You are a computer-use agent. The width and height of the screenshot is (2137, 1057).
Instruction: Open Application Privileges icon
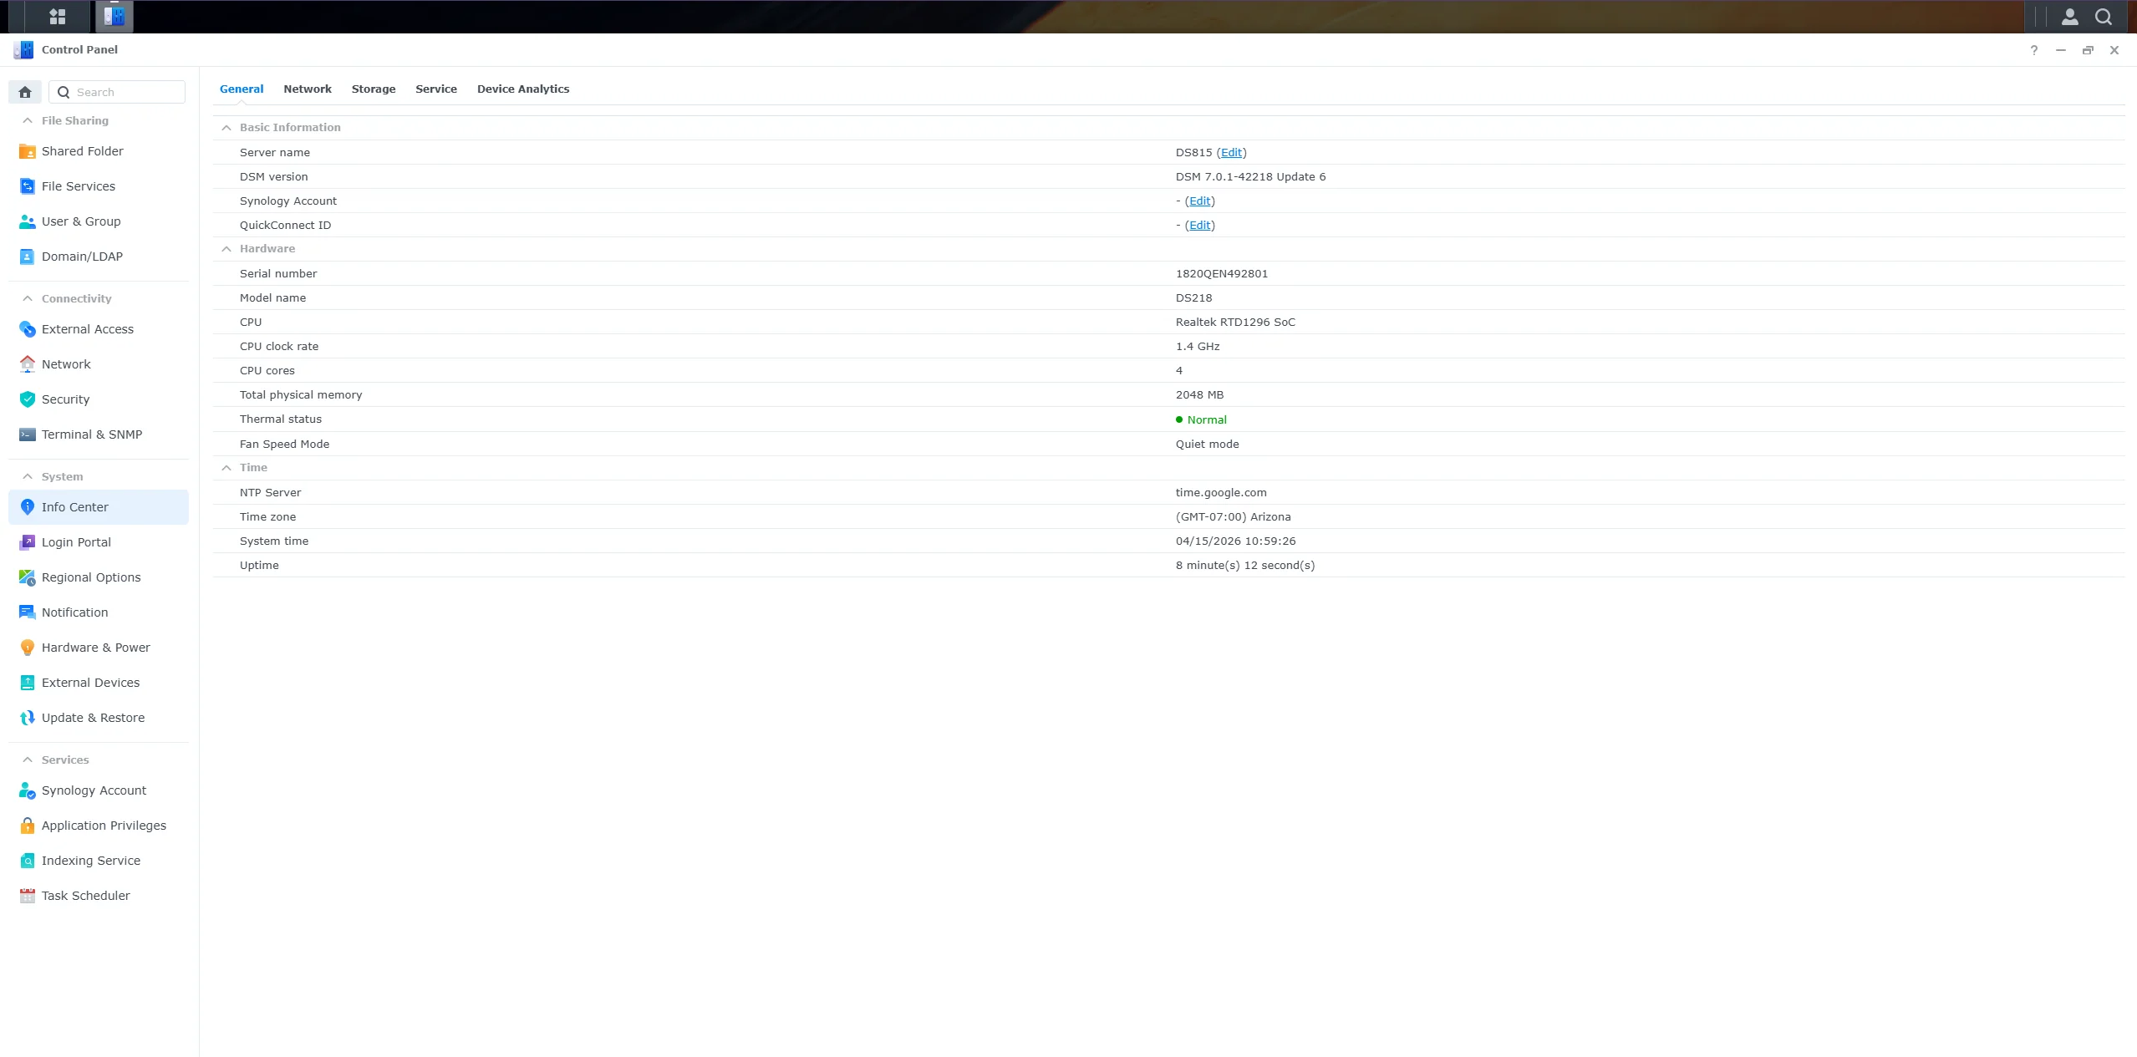27,826
